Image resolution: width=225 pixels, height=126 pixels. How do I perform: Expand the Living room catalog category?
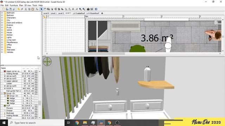2,40
